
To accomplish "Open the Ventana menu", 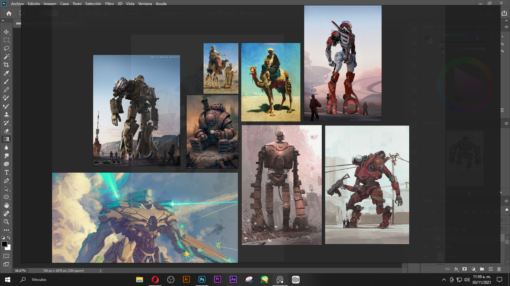I will point(145,4).
